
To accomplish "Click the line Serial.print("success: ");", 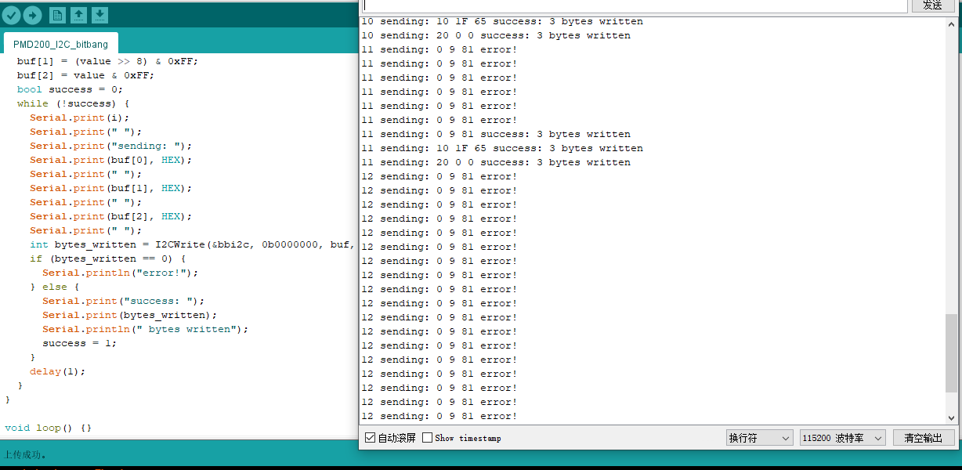I will [x=123, y=301].
